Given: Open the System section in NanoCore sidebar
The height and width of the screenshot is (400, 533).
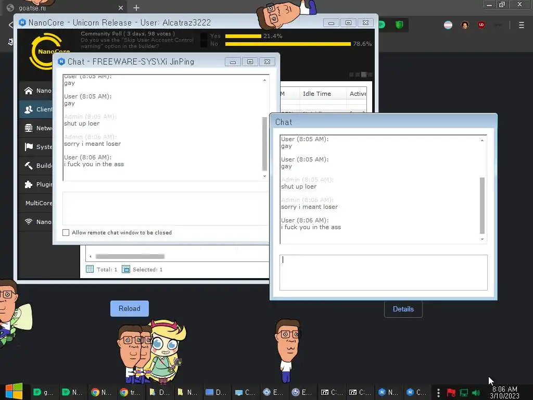Looking at the screenshot, I should tap(36, 146).
